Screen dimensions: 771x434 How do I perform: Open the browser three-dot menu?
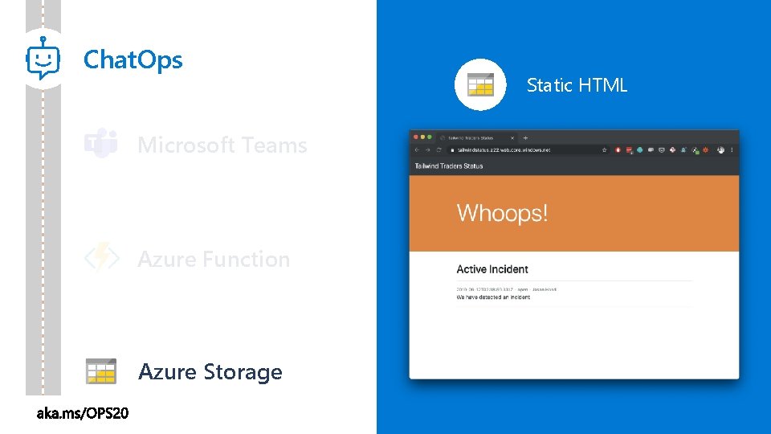click(732, 150)
